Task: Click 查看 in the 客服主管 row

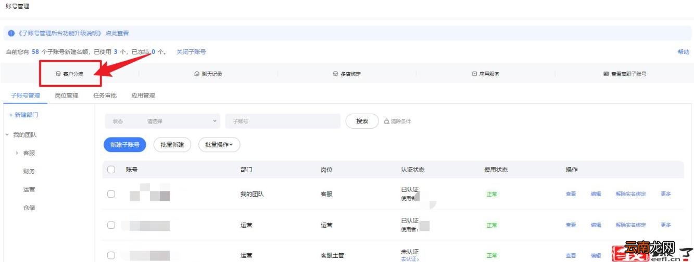Action: coord(571,256)
